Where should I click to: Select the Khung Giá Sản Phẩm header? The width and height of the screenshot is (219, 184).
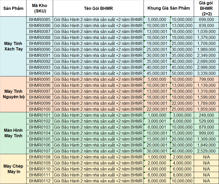pyautogui.click(x=169, y=8)
